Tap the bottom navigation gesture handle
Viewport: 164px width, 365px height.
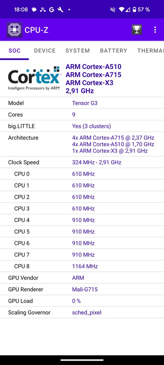pos(82,360)
